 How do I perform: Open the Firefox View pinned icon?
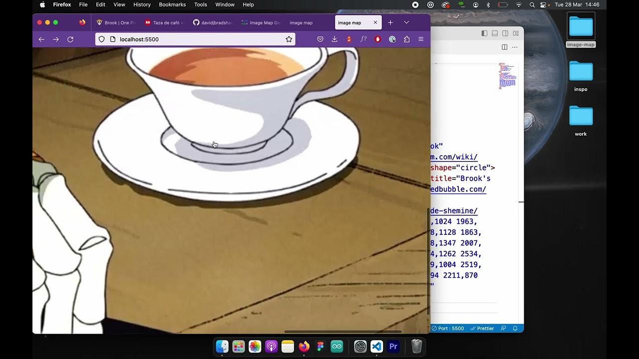[82, 22]
